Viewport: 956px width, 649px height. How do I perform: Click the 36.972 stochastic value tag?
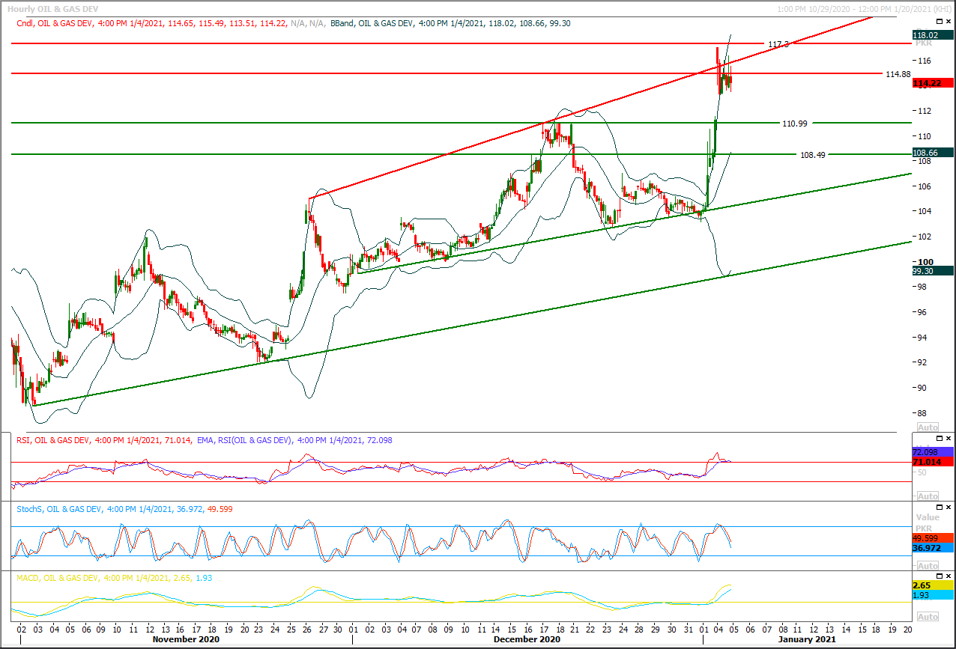(x=933, y=549)
